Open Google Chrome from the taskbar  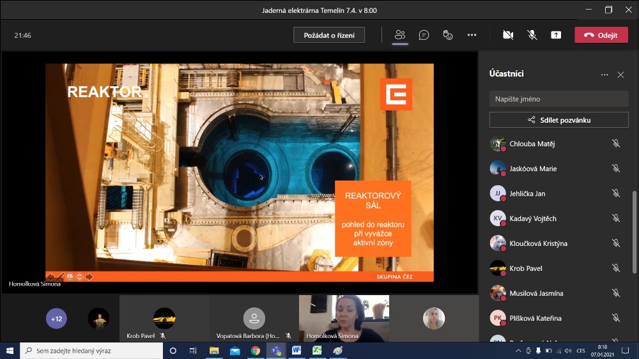255,351
